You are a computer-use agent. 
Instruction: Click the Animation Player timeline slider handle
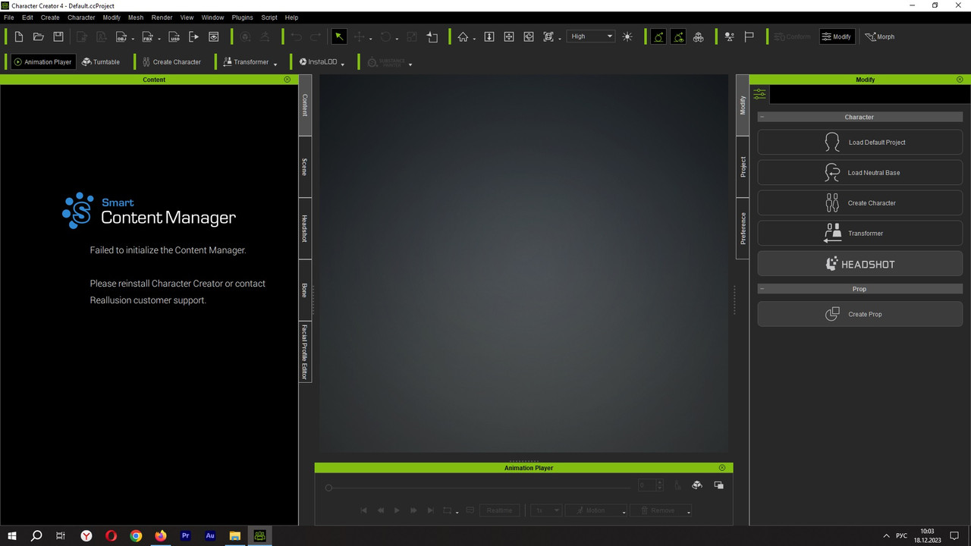(328, 488)
